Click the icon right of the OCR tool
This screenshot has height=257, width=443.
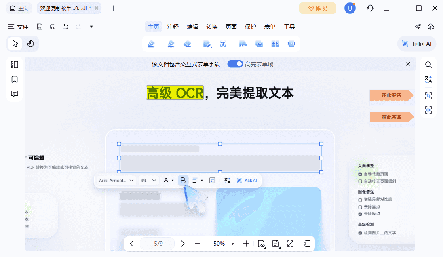tap(259, 44)
